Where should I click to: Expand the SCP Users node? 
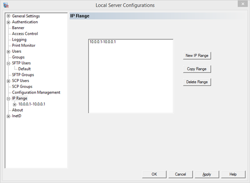point(9,81)
